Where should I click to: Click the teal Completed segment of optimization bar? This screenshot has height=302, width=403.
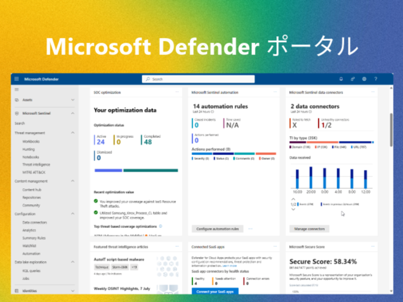151,171
